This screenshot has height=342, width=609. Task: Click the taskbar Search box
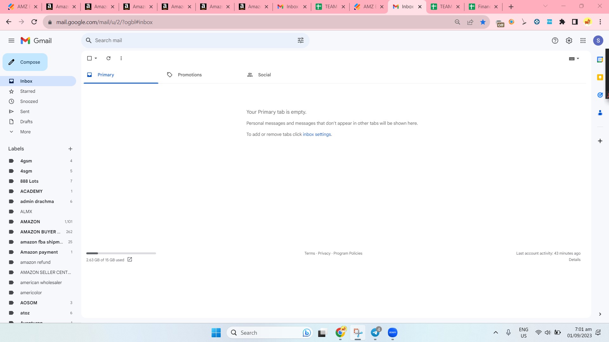point(270,332)
